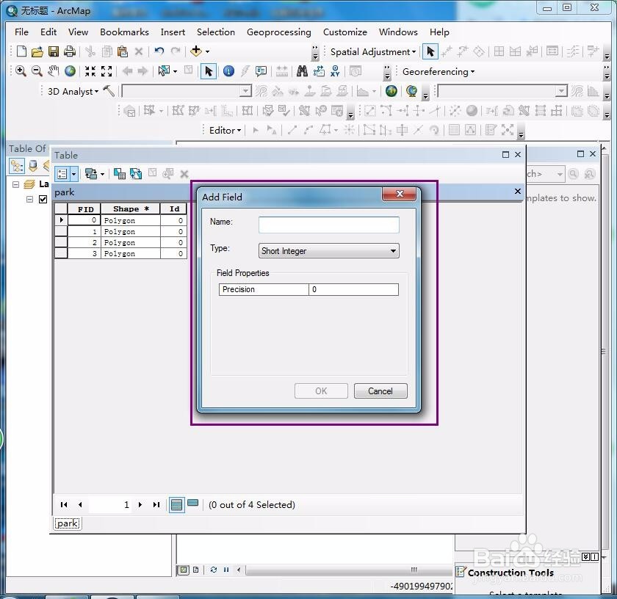617x599 pixels.
Task: Select the Measure ruler tool
Action: 282,71
